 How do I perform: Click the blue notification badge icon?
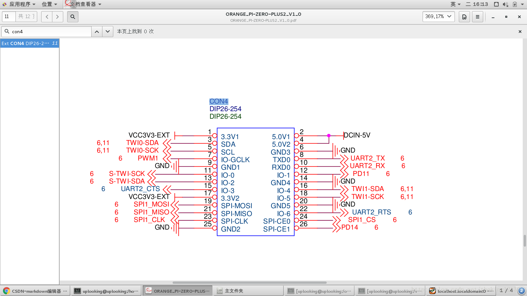tap(521, 291)
